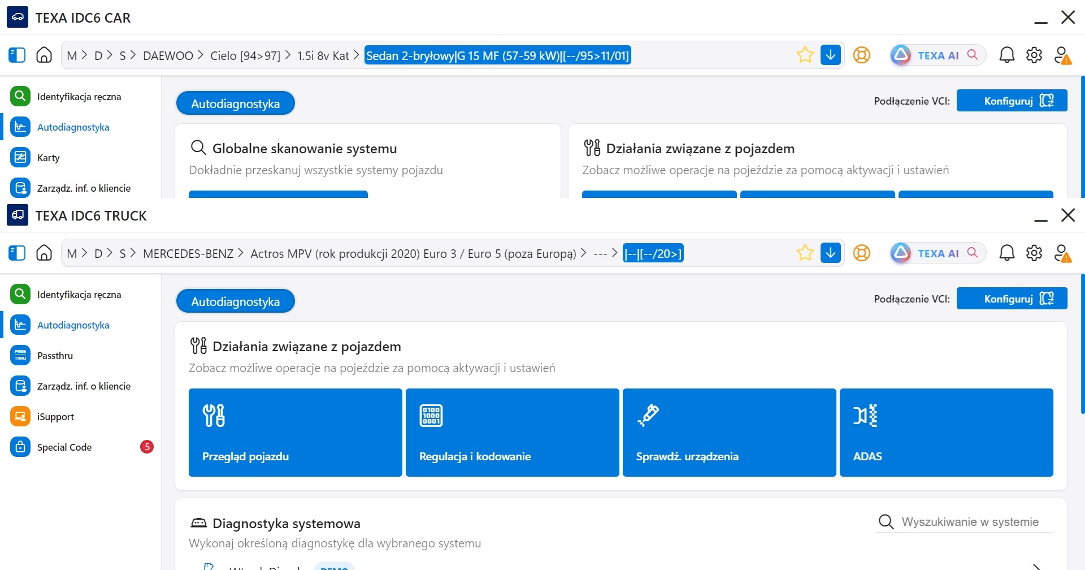Open user account warning icon in CAR window
The width and height of the screenshot is (1085, 570).
[x=1062, y=55]
